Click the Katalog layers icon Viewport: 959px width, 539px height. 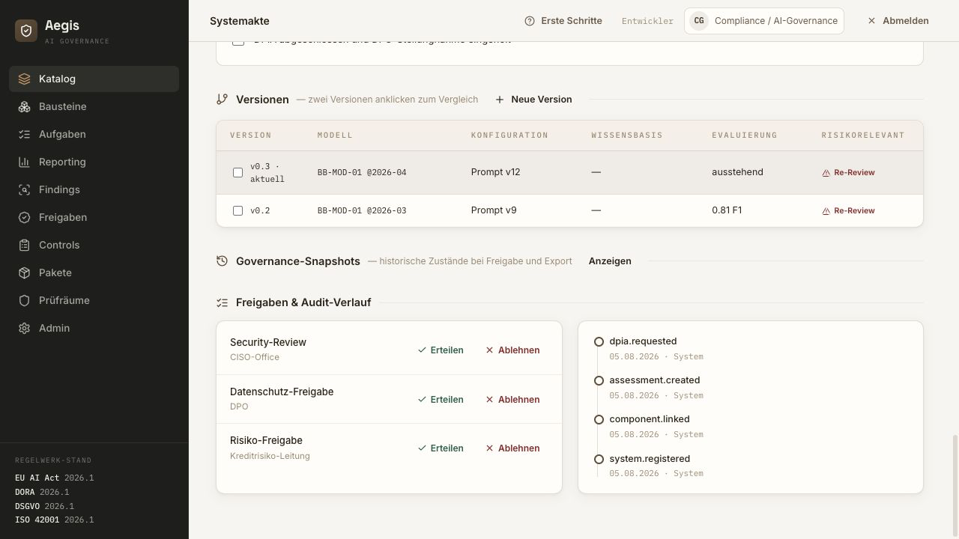tap(24, 79)
